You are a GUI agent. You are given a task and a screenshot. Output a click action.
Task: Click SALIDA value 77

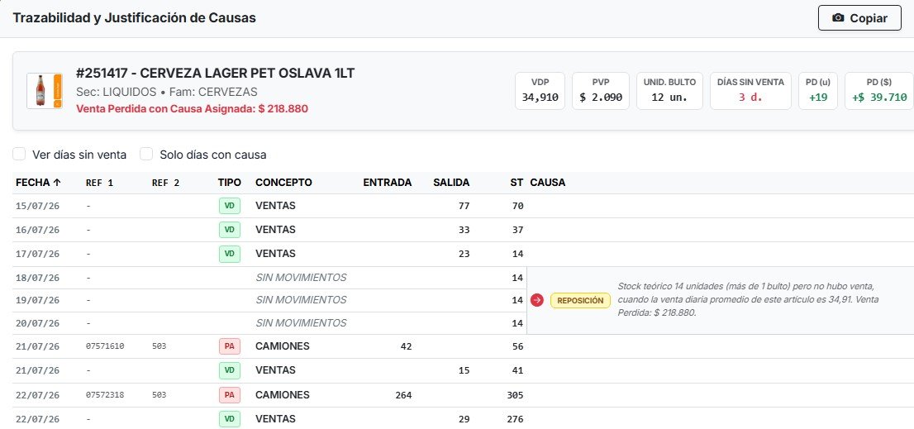point(464,206)
